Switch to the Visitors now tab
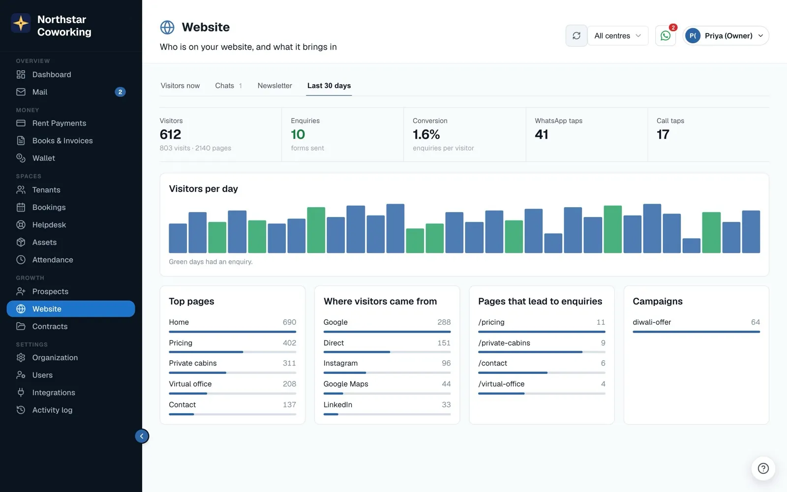Screen dimensions: 787x492 180,86
